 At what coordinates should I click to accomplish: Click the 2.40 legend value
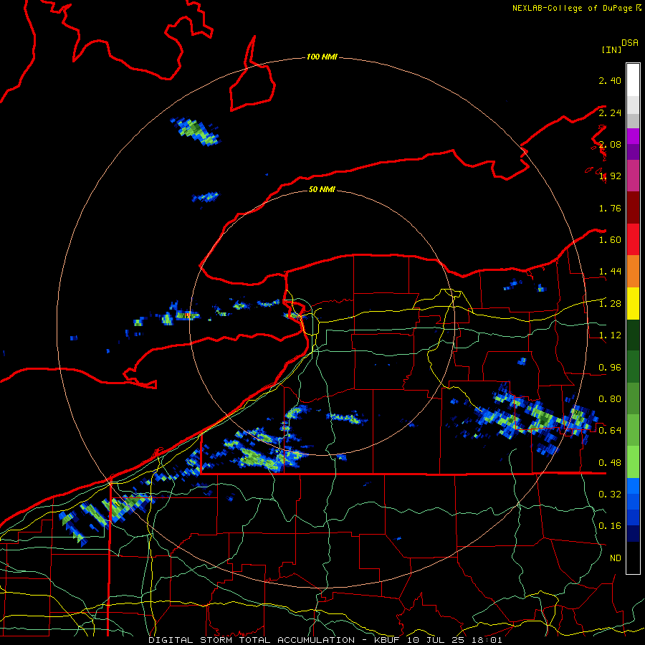pos(610,80)
